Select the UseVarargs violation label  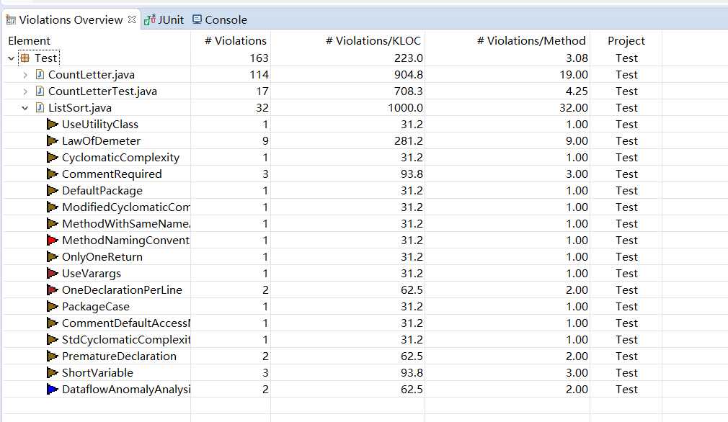(92, 274)
